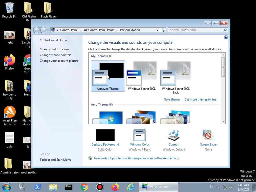The image size is (256, 192).
Task: Open Command Prompt from the taskbar
Action: 68,187
